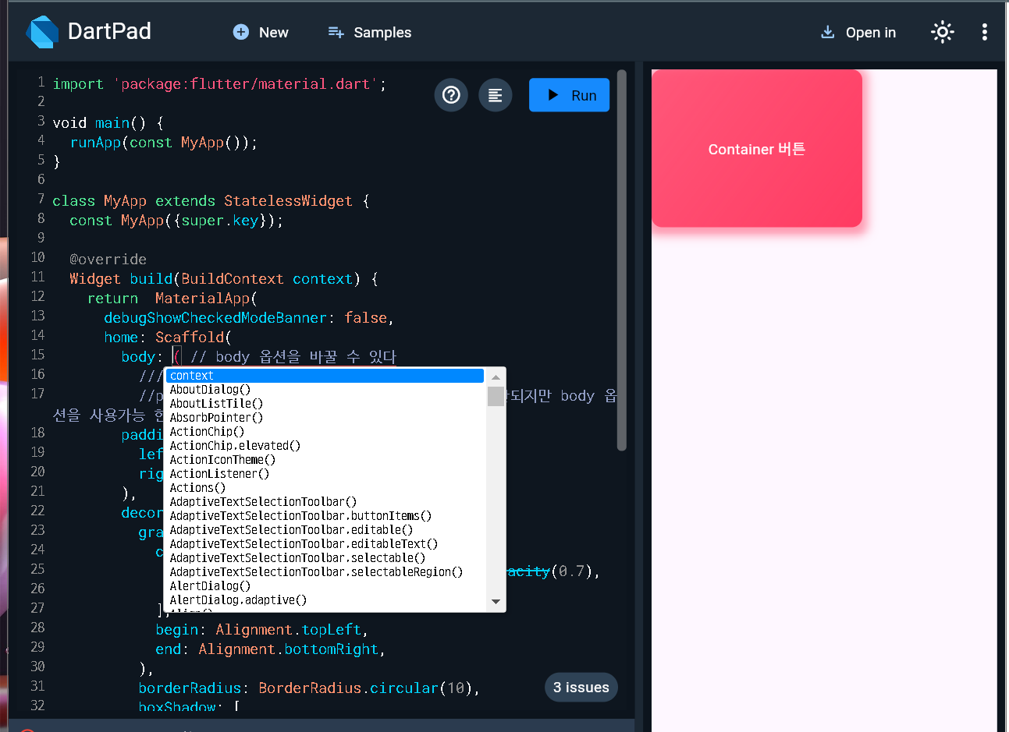1009x732 pixels.
Task: Choose AdaptiveTextSelectionToolbar() suggestion
Action: tap(325, 502)
